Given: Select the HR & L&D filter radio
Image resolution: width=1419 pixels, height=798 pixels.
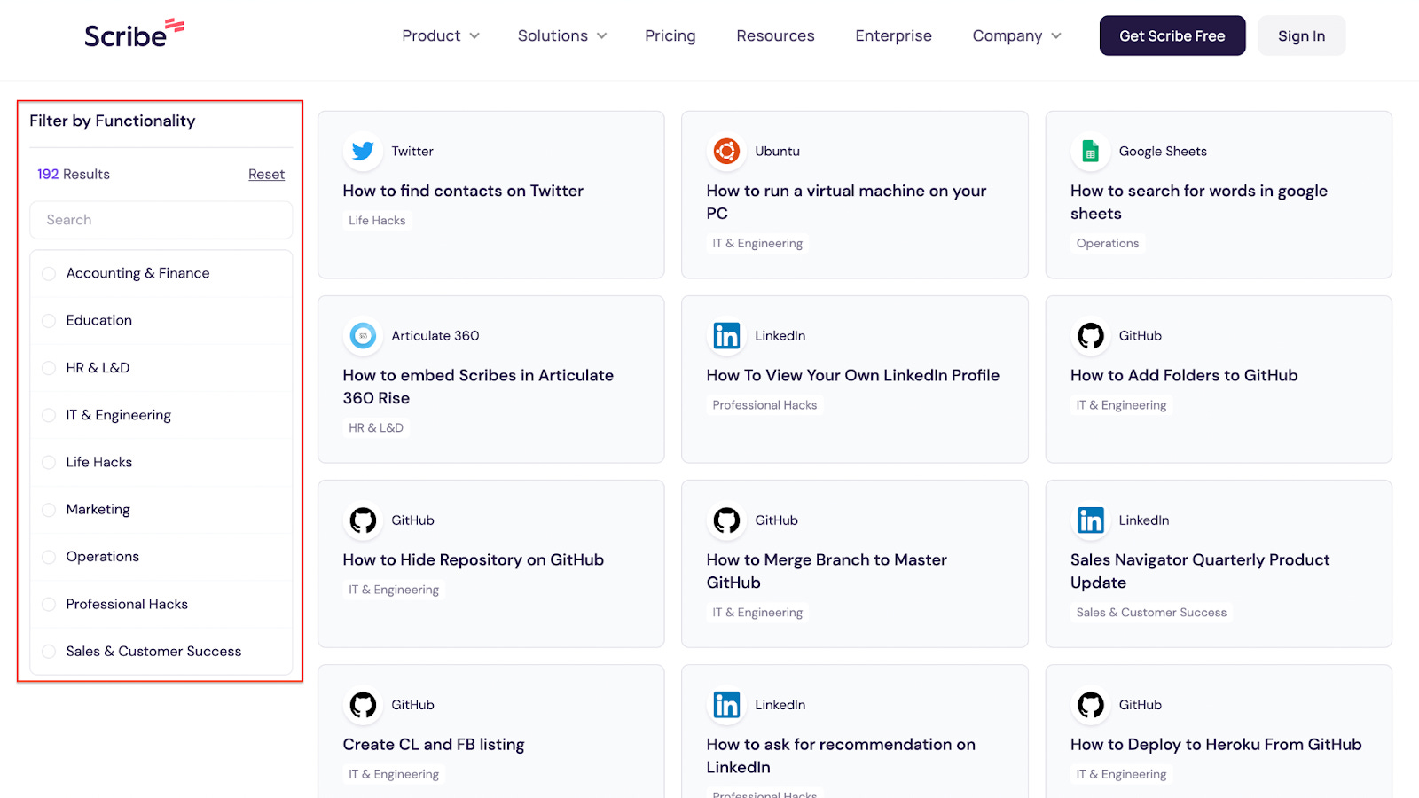Looking at the screenshot, I should pos(49,368).
